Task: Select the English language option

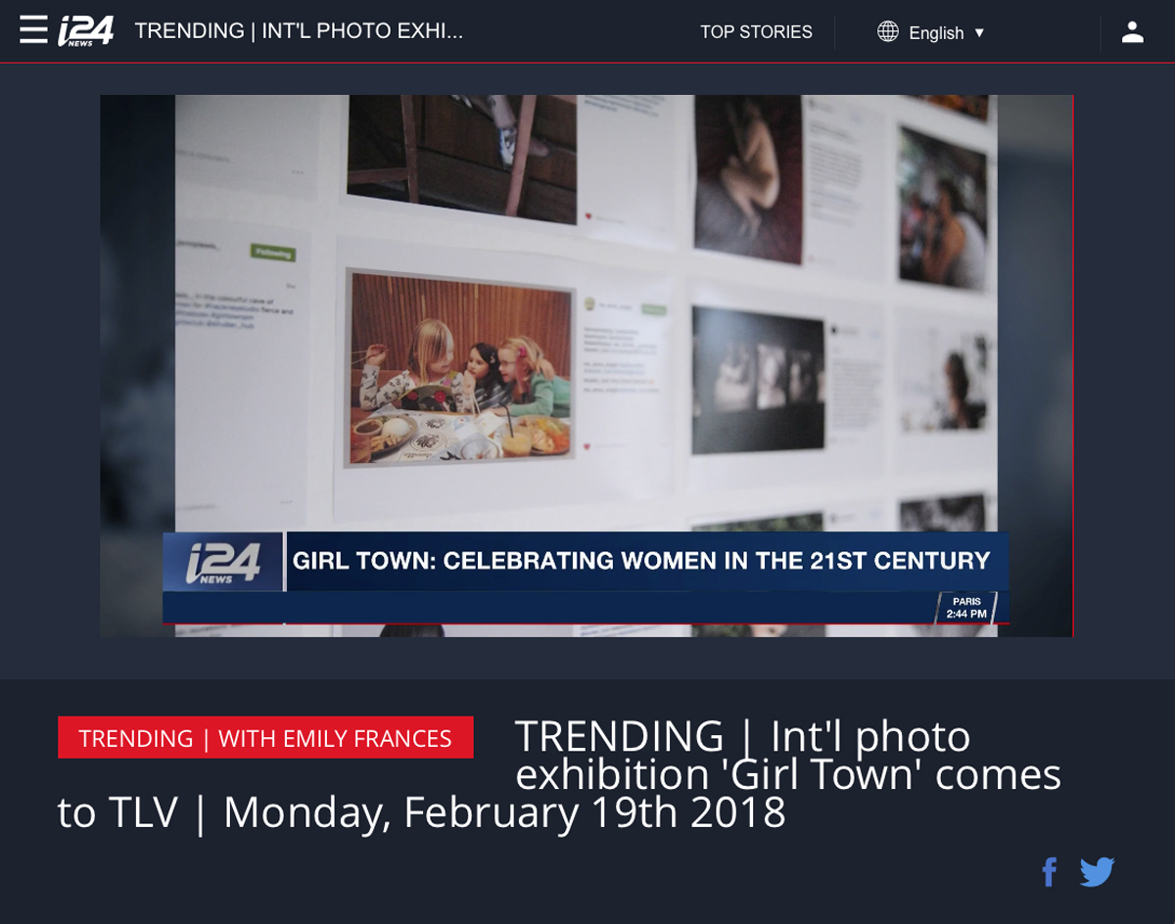Action: (x=935, y=33)
